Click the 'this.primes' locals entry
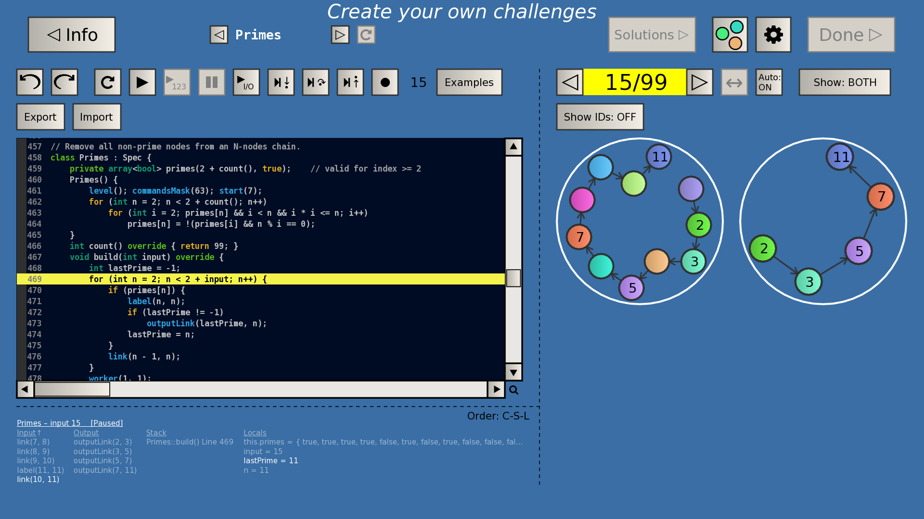The height and width of the screenshot is (519, 924). tap(383, 442)
